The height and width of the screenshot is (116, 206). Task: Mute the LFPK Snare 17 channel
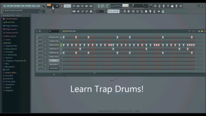(37, 49)
